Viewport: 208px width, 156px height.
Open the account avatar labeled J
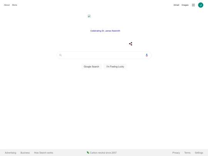[201, 5]
